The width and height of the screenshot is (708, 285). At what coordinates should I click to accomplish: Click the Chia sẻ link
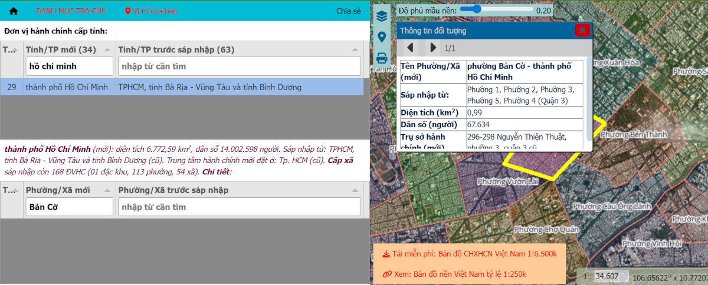point(348,11)
